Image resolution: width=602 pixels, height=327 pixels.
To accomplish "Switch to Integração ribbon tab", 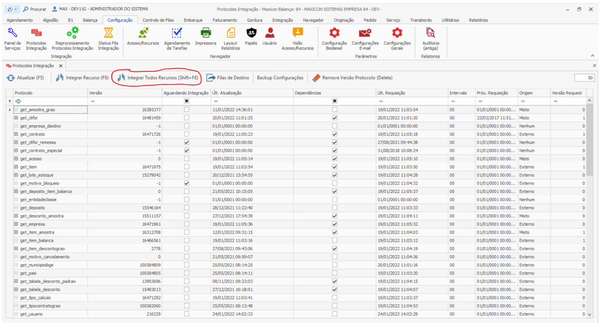I will coord(283,20).
